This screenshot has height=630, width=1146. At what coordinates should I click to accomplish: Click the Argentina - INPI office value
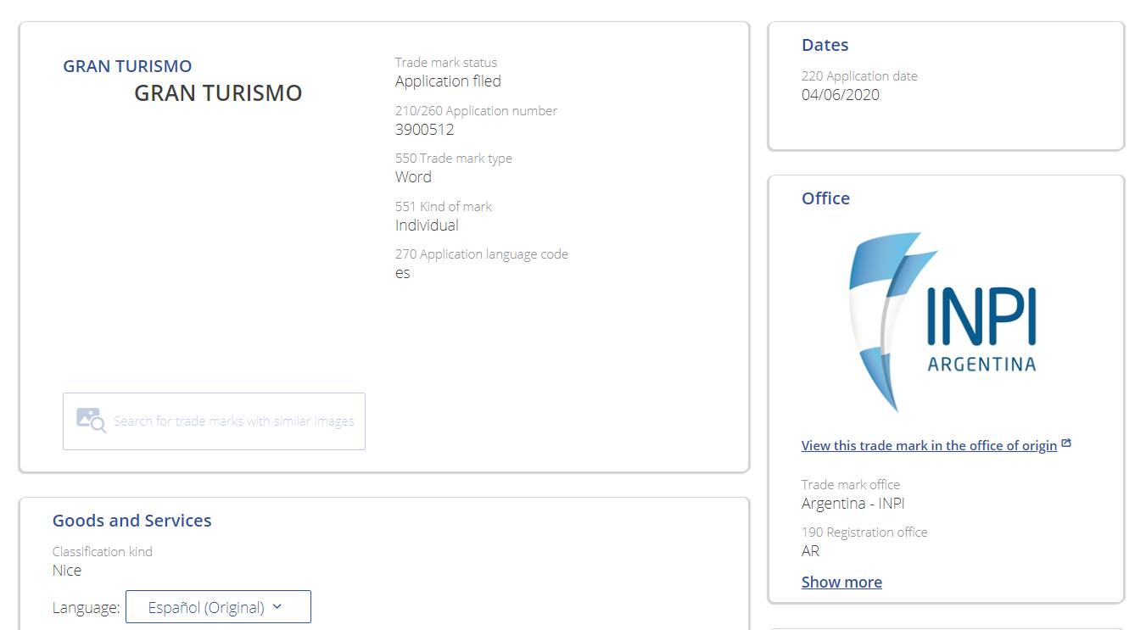pos(853,504)
